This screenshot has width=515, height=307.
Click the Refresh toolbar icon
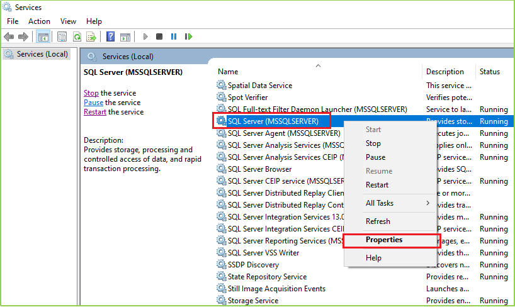pyautogui.click(x=77, y=36)
